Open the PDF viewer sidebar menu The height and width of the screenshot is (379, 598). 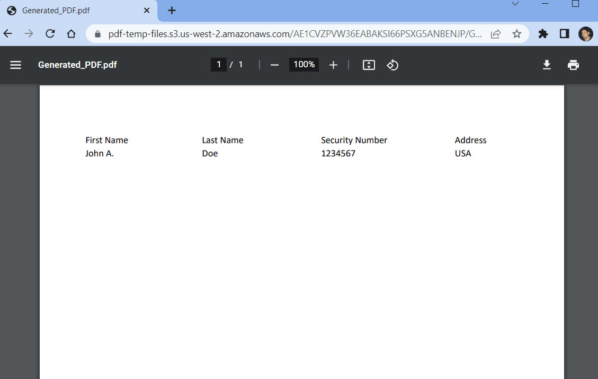[x=16, y=65]
